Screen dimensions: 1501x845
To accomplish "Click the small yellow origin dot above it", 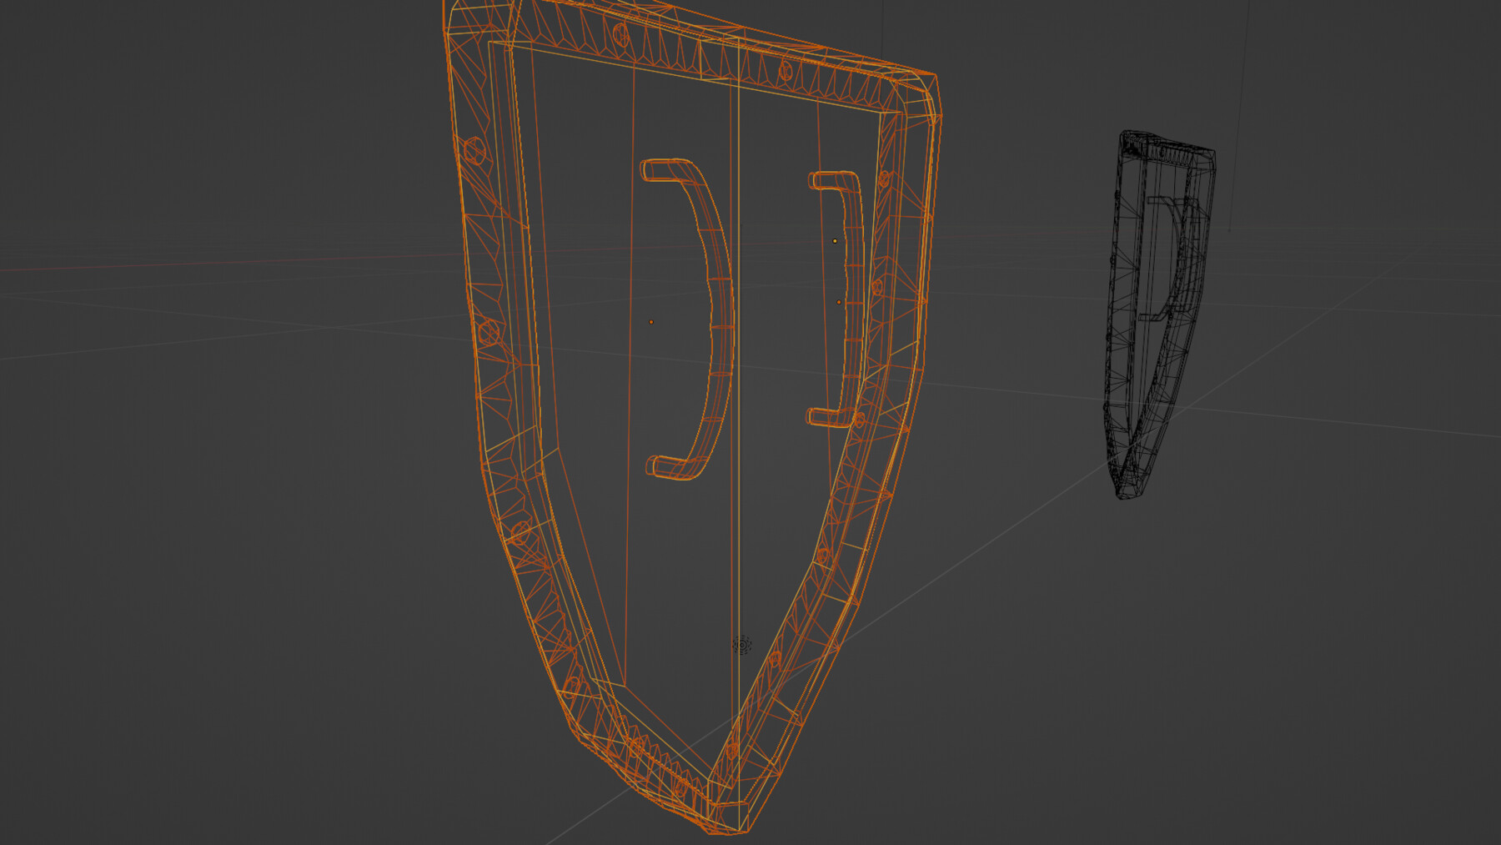I will point(836,240).
